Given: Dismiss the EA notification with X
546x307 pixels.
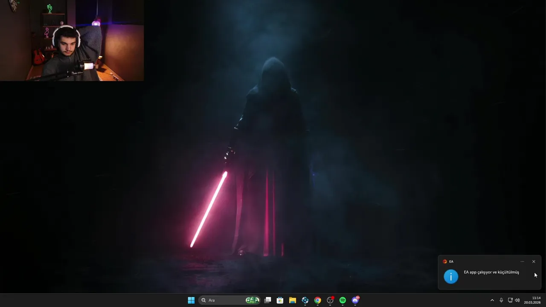Looking at the screenshot, I should (x=534, y=261).
